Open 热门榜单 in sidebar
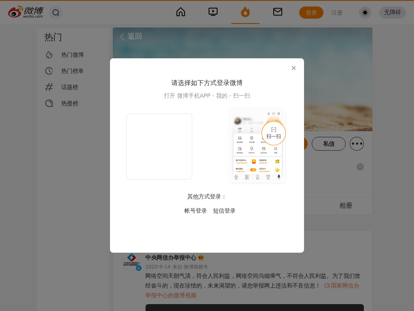The width and height of the screenshot is (414, 311). 72,71
